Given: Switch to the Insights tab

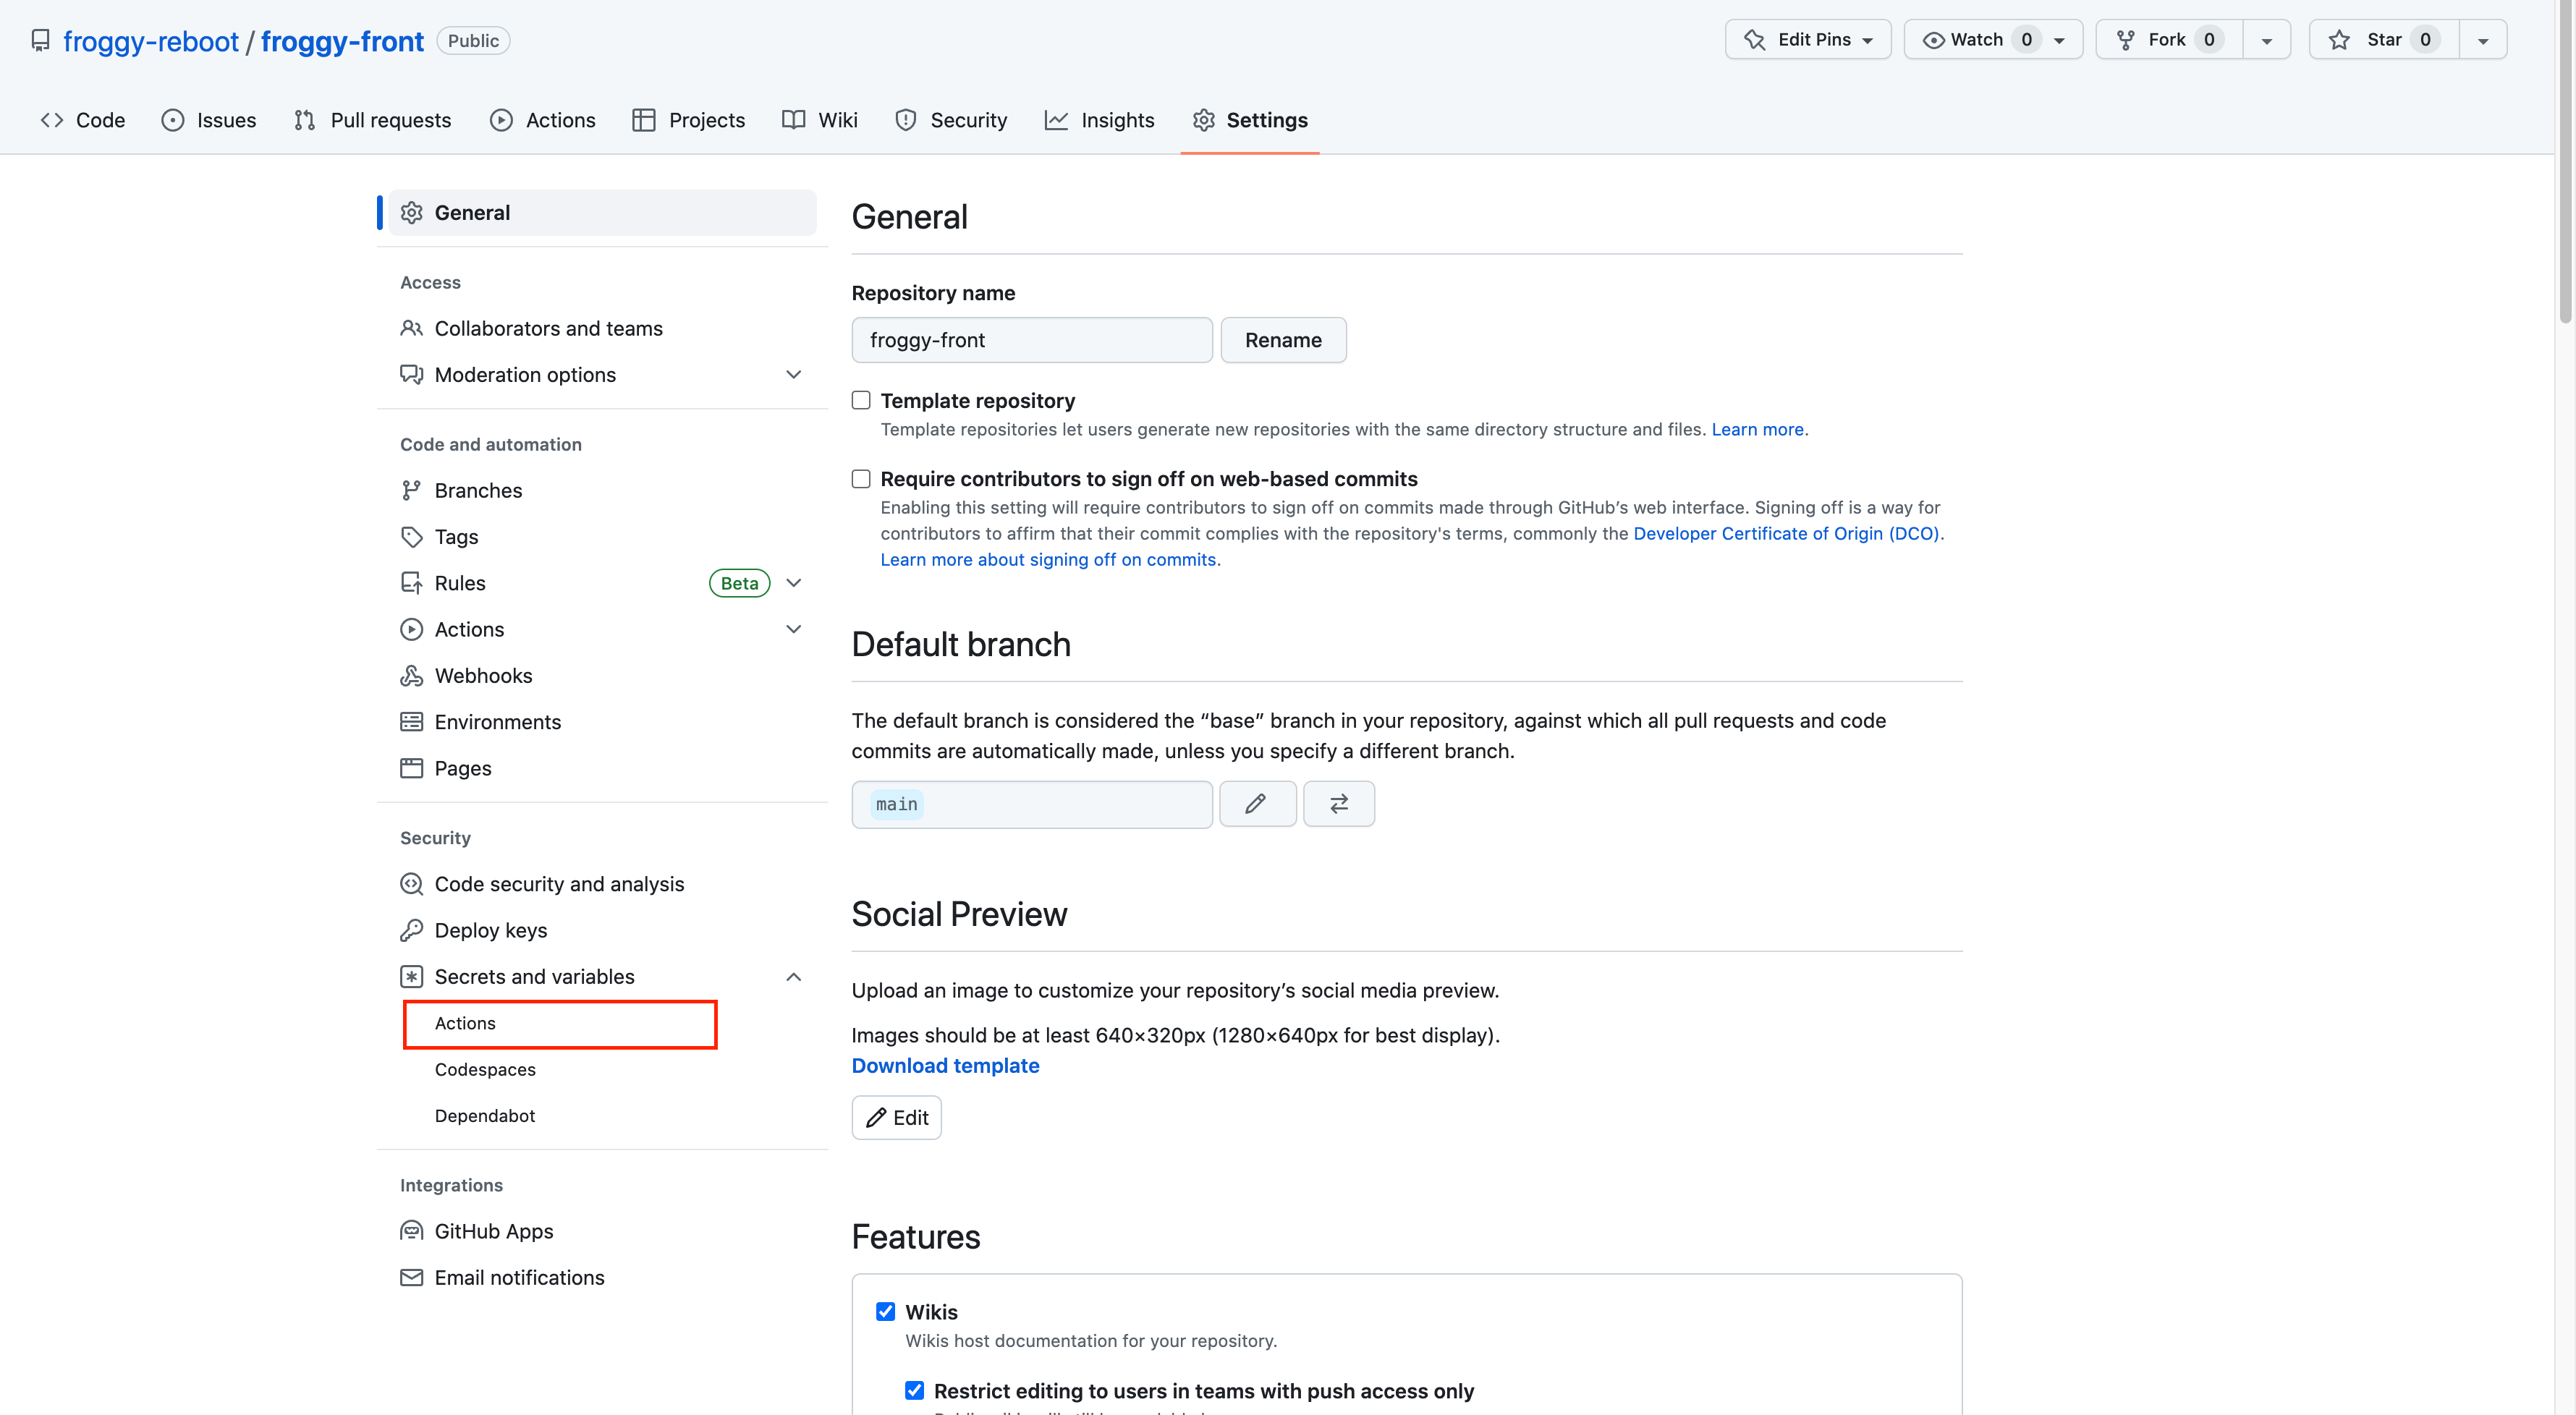Looking at the screenshot, I should [x=1099, y=120].
